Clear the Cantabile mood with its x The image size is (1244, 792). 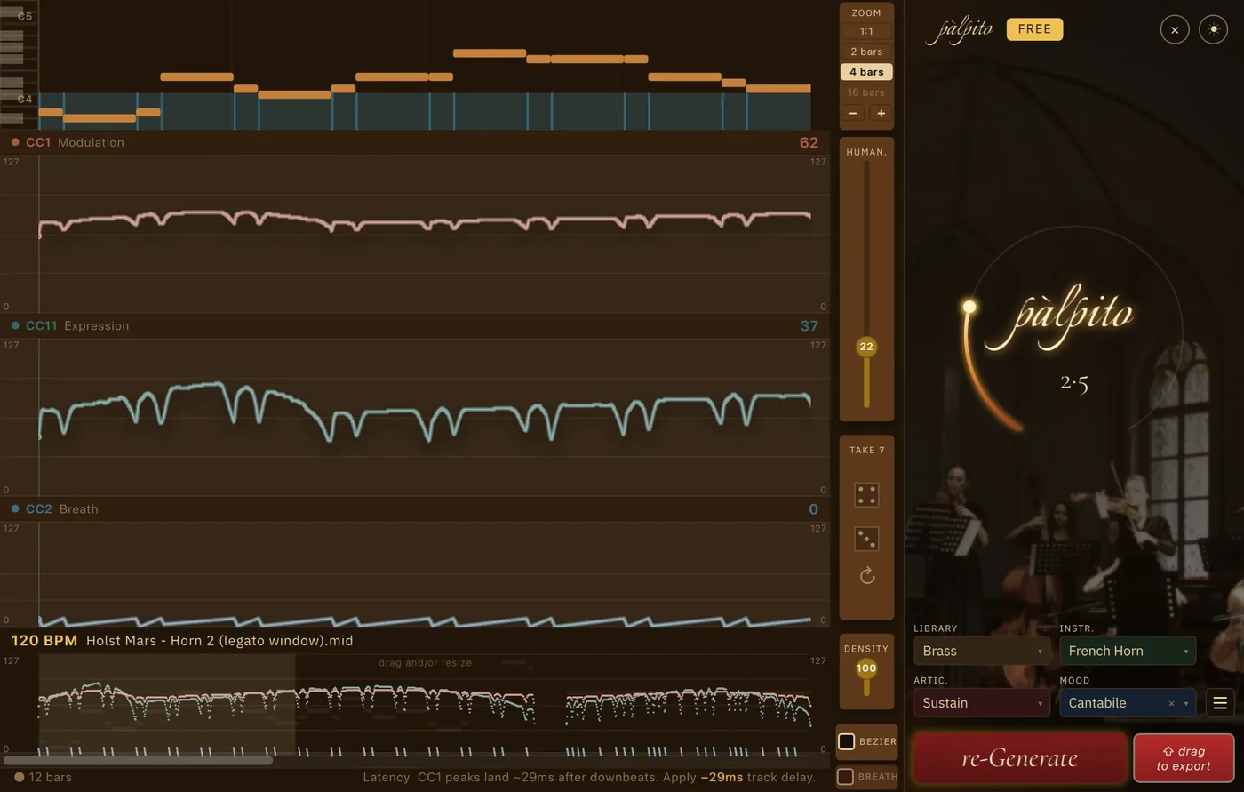click(x=1171, y=703)
